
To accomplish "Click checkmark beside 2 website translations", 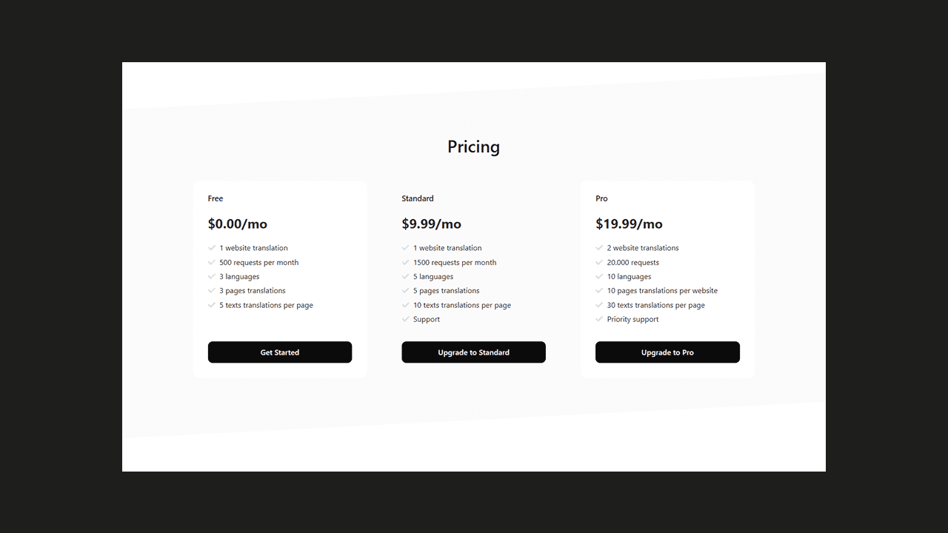I will (x=599, y=248).
